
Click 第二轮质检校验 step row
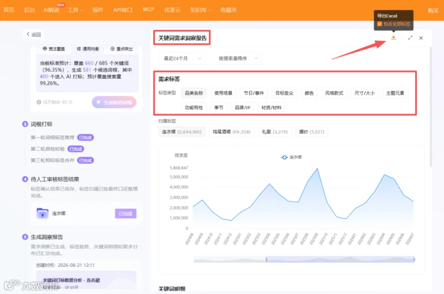tap(57, 149)
